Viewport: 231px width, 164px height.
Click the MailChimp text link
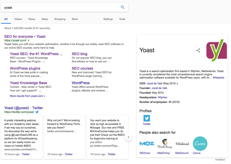(x=163, y=153)
